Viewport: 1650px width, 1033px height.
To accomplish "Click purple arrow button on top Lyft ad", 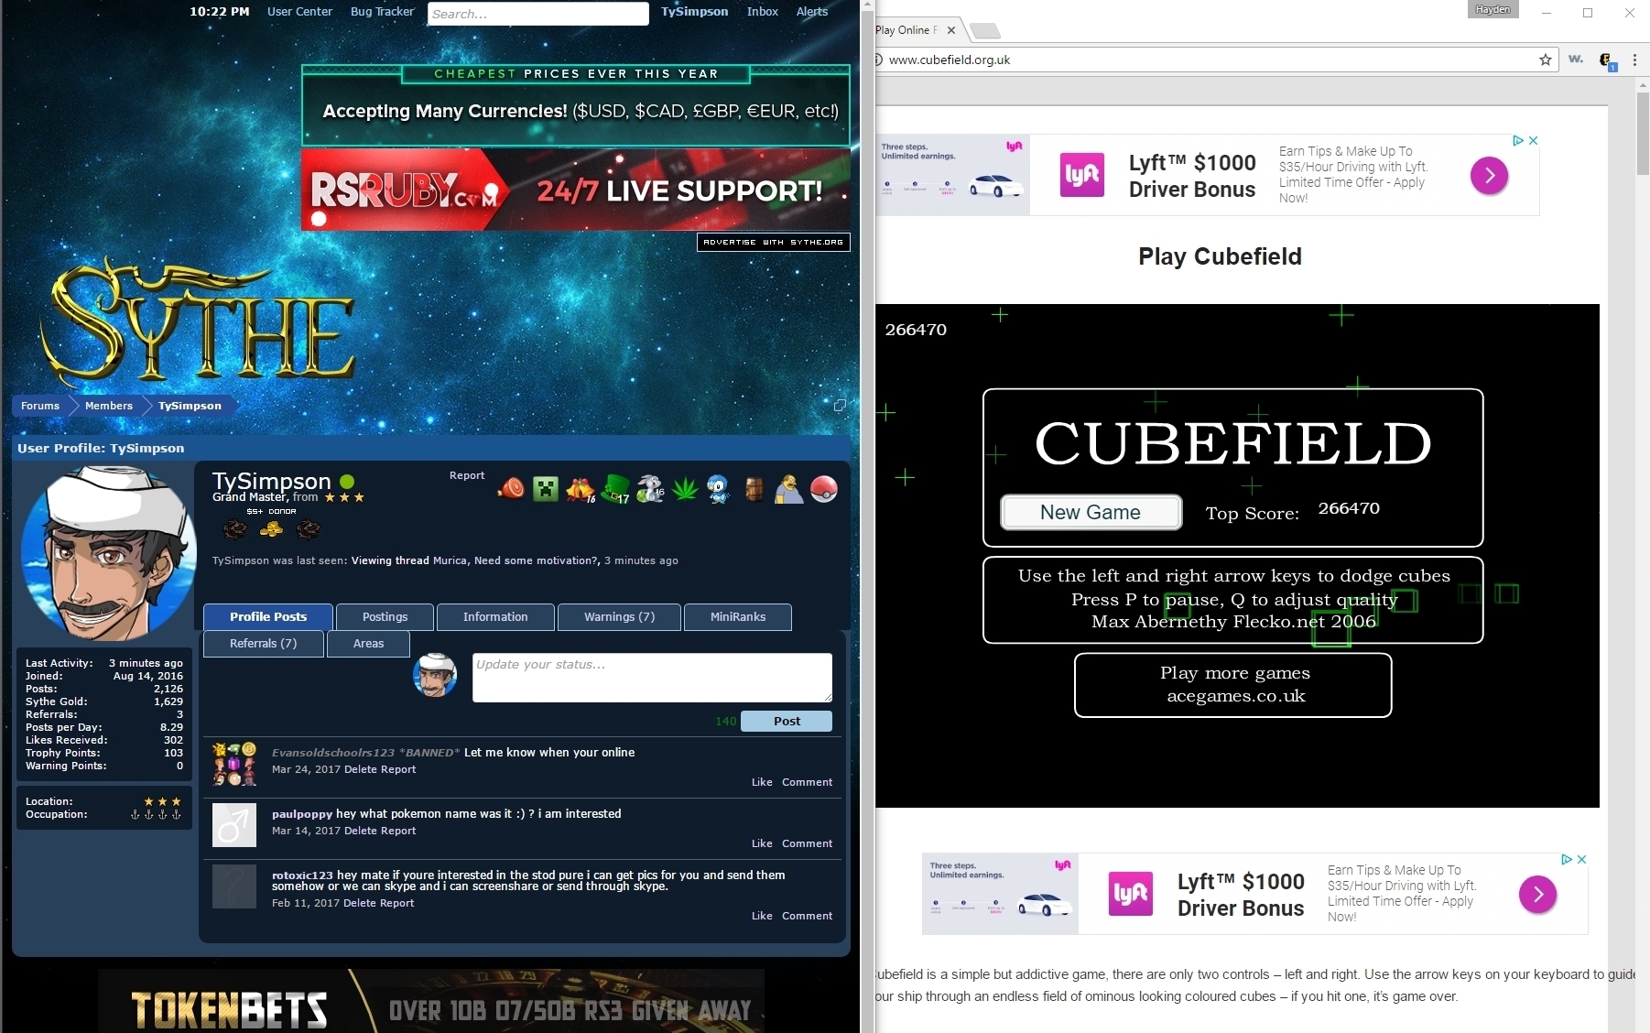I will 1489,175.
